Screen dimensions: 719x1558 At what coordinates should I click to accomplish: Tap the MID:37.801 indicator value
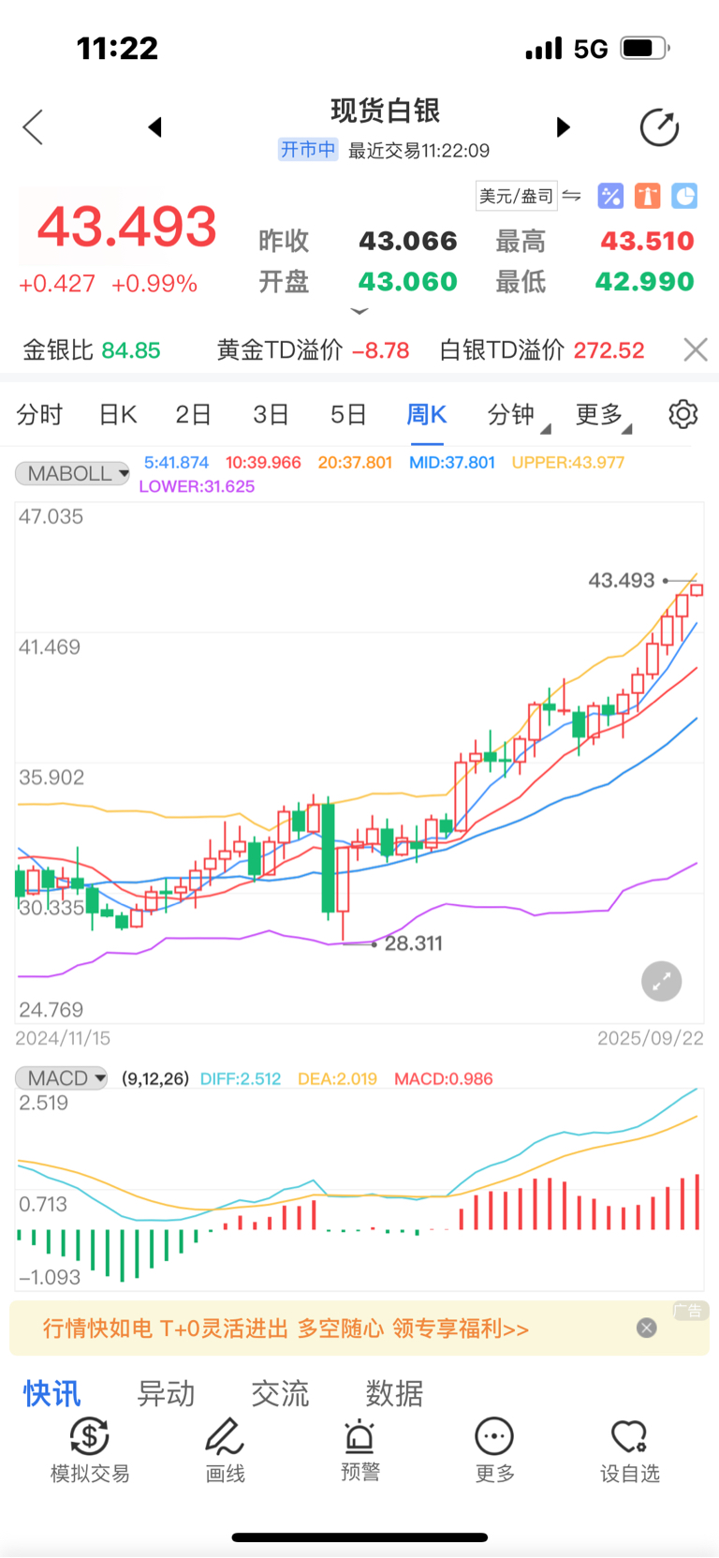tap(452, 462)
